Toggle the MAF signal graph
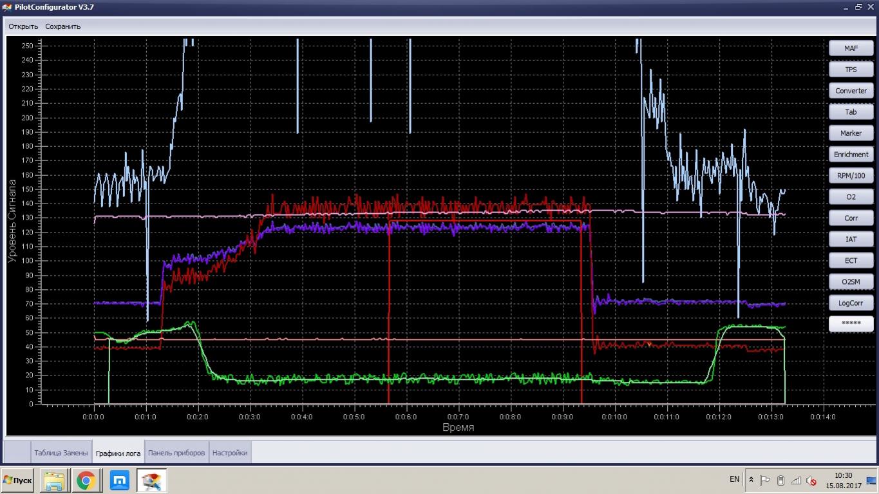 [x=851, y=48]
